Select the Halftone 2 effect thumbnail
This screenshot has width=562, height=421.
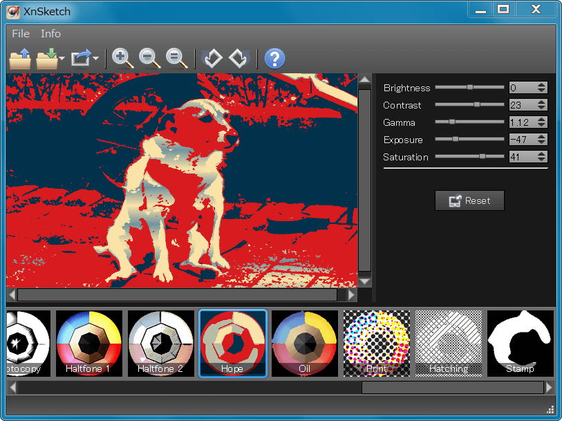(161, 344)
